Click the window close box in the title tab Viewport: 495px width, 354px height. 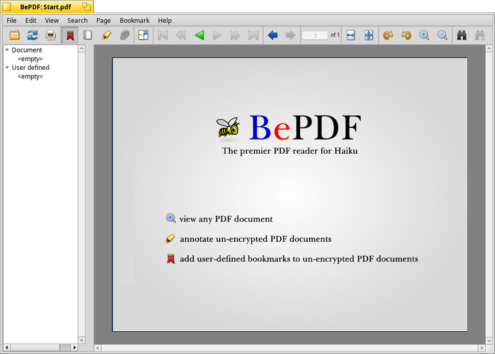(x=7, y=7)
